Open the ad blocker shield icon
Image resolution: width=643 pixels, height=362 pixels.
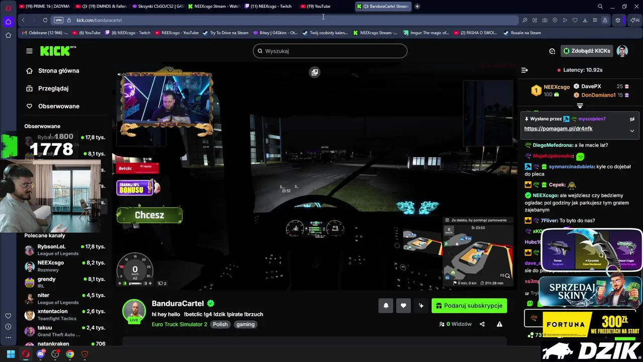[x=555, y=20]
